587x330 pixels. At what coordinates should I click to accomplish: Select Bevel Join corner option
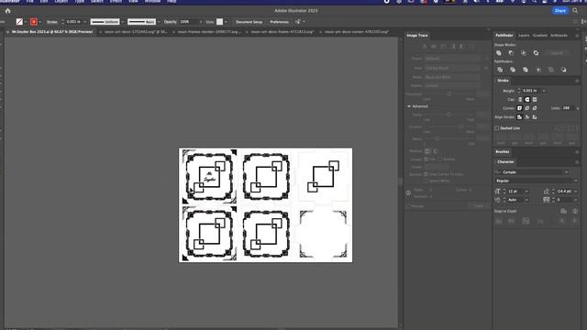(x=535, y=108)
